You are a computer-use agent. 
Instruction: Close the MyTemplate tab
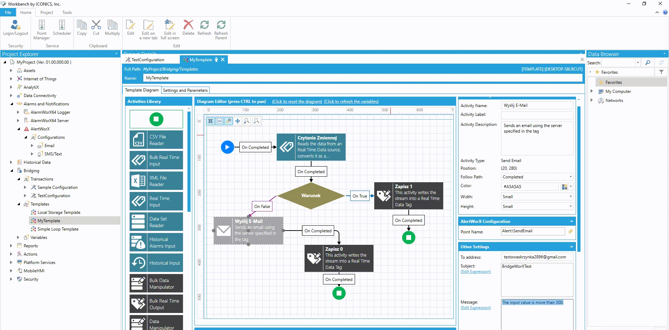(223, 59)
